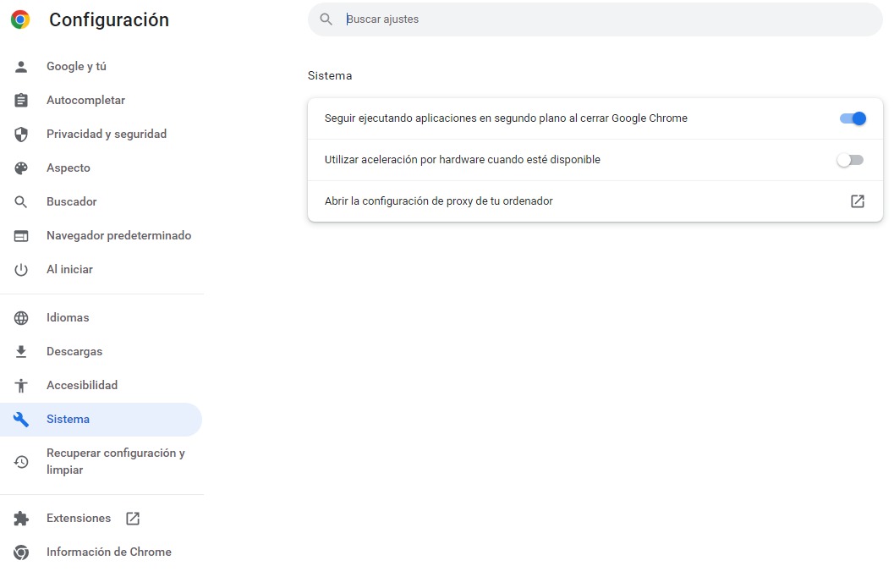Click the person icon for Google y tú
Viewport: 894px width, 577px height.
[x=21, y=67]
